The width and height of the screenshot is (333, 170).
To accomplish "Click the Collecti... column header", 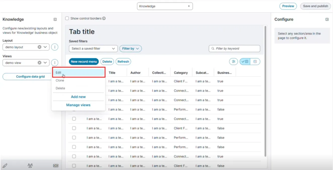I will [x=159, y=73].
